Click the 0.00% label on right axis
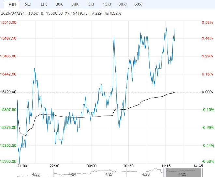Screen dimensions: 215x178 tap(207, 92)
